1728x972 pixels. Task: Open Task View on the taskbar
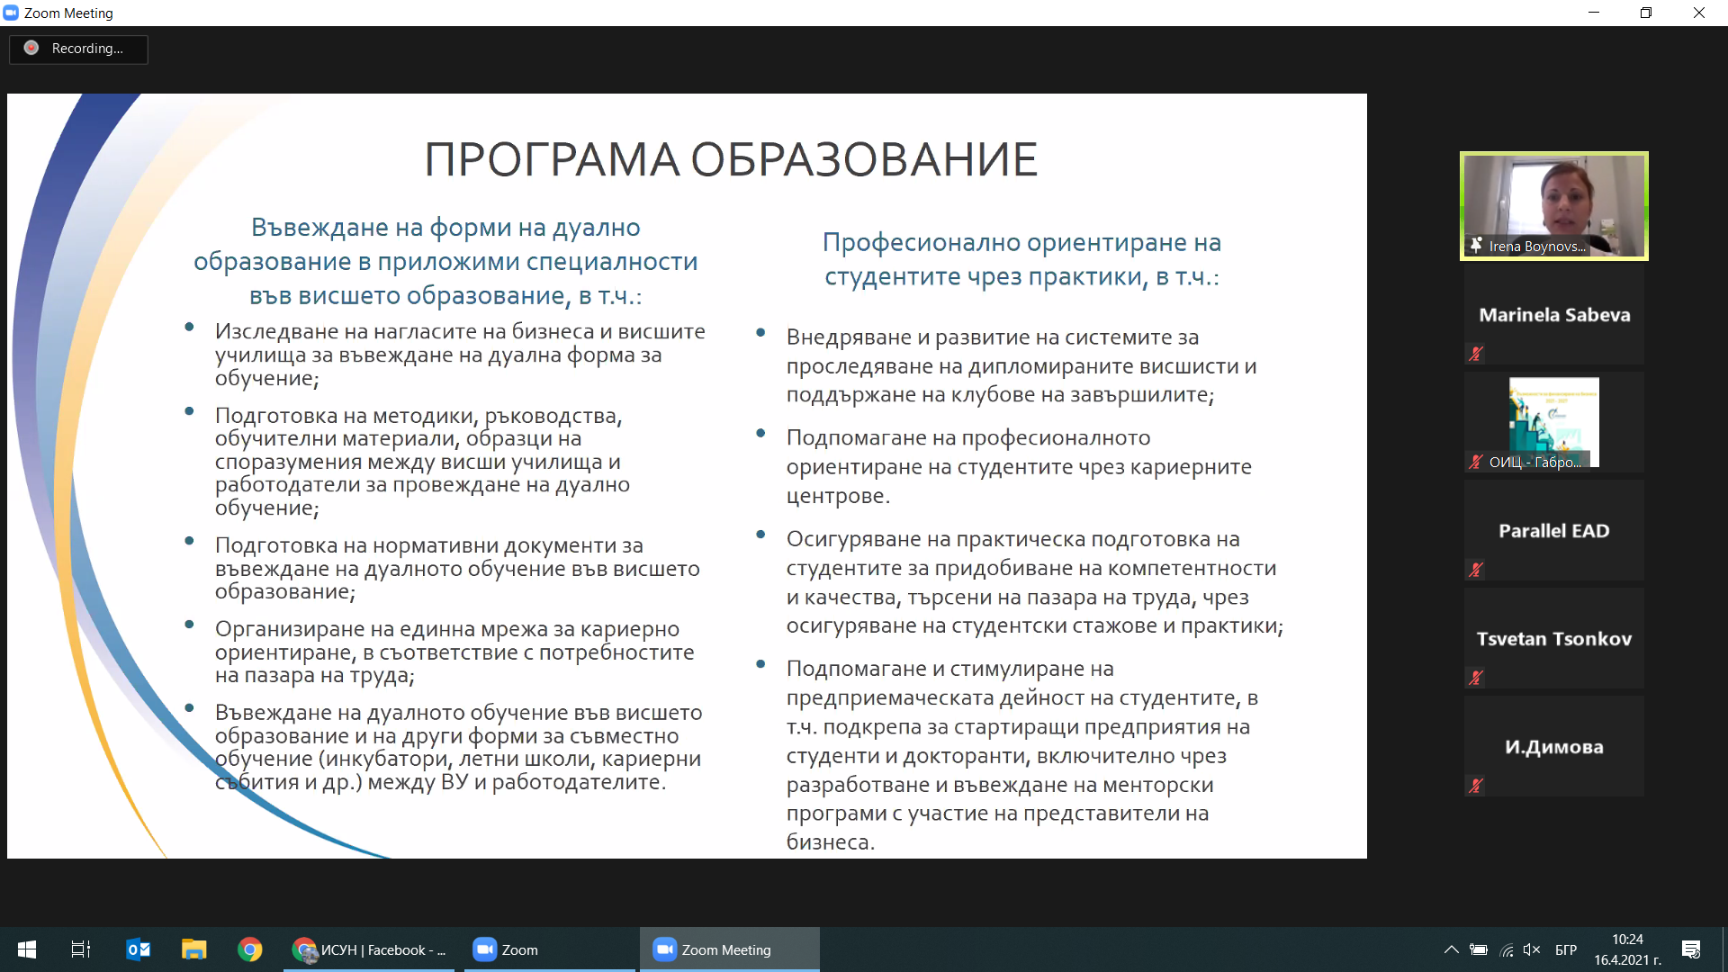pyautogui.click(x=81, y=949)
